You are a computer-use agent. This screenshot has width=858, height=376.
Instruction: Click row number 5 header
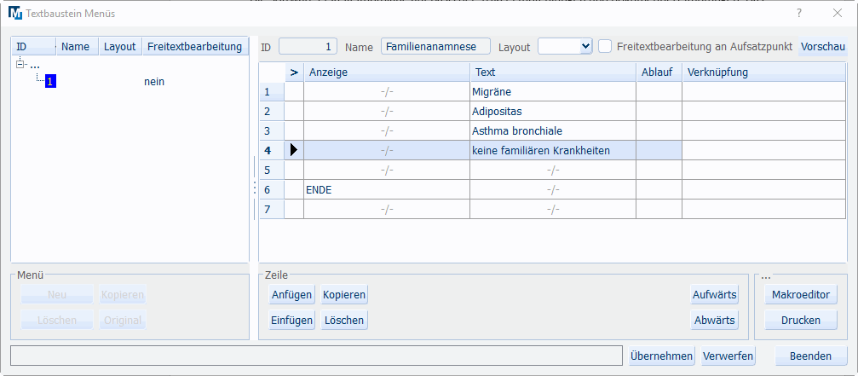272,171
